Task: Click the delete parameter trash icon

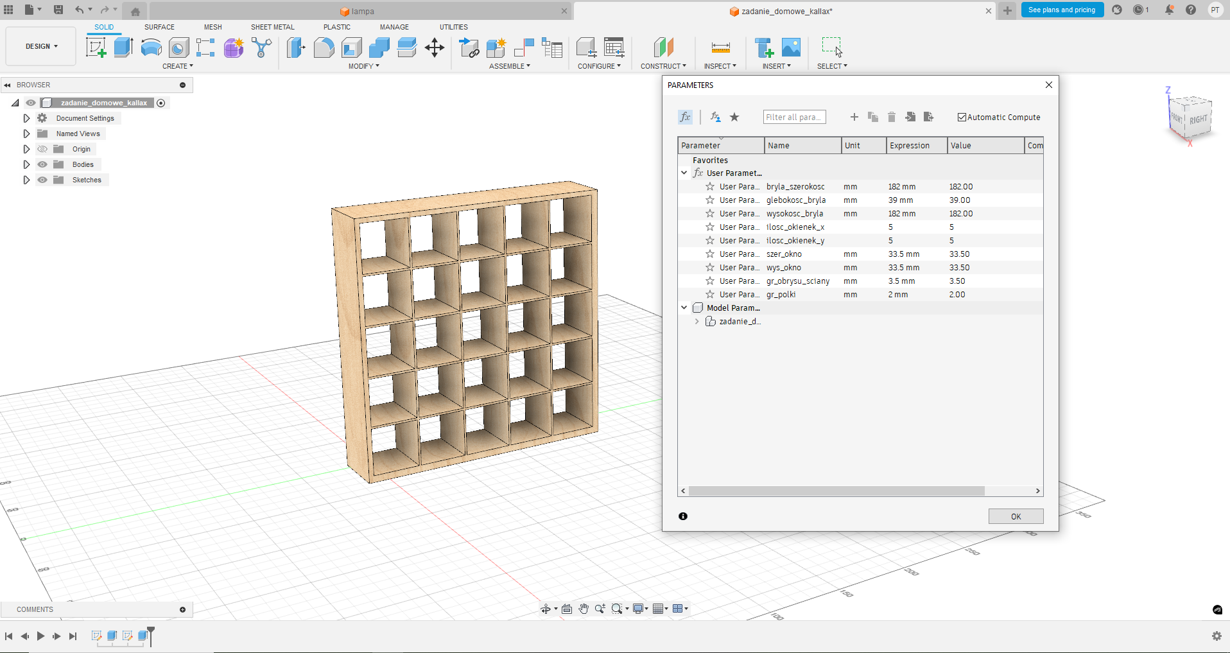Action: tap(892, 117)
